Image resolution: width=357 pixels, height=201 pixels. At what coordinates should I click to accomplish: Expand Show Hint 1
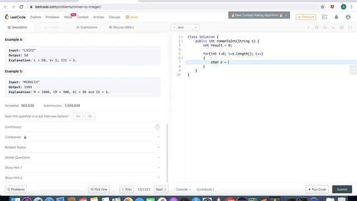pos(83,167)
